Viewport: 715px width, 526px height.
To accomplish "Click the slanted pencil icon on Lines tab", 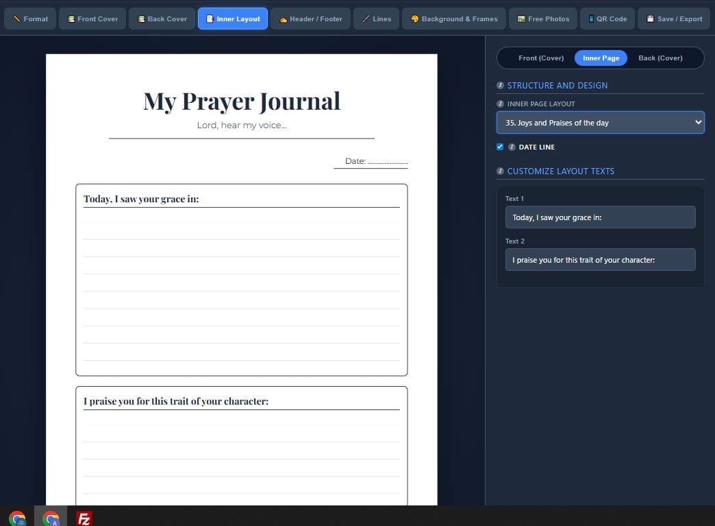I will coord(366,19).
